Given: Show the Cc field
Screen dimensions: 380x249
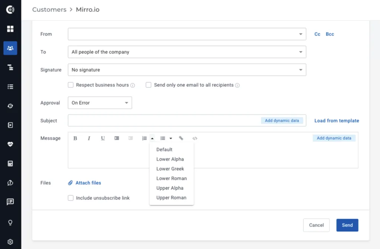Looking at the screenshot, I should pos(317,34).
